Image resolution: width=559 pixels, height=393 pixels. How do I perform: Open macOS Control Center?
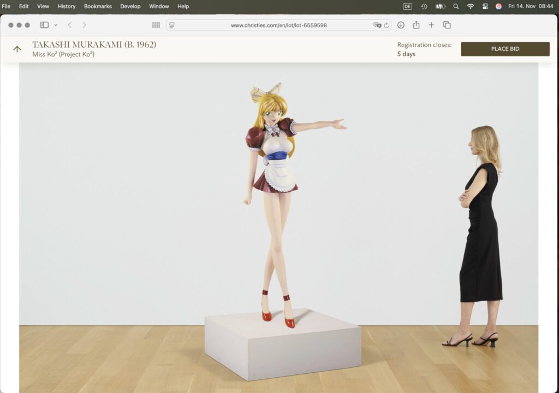485,7
